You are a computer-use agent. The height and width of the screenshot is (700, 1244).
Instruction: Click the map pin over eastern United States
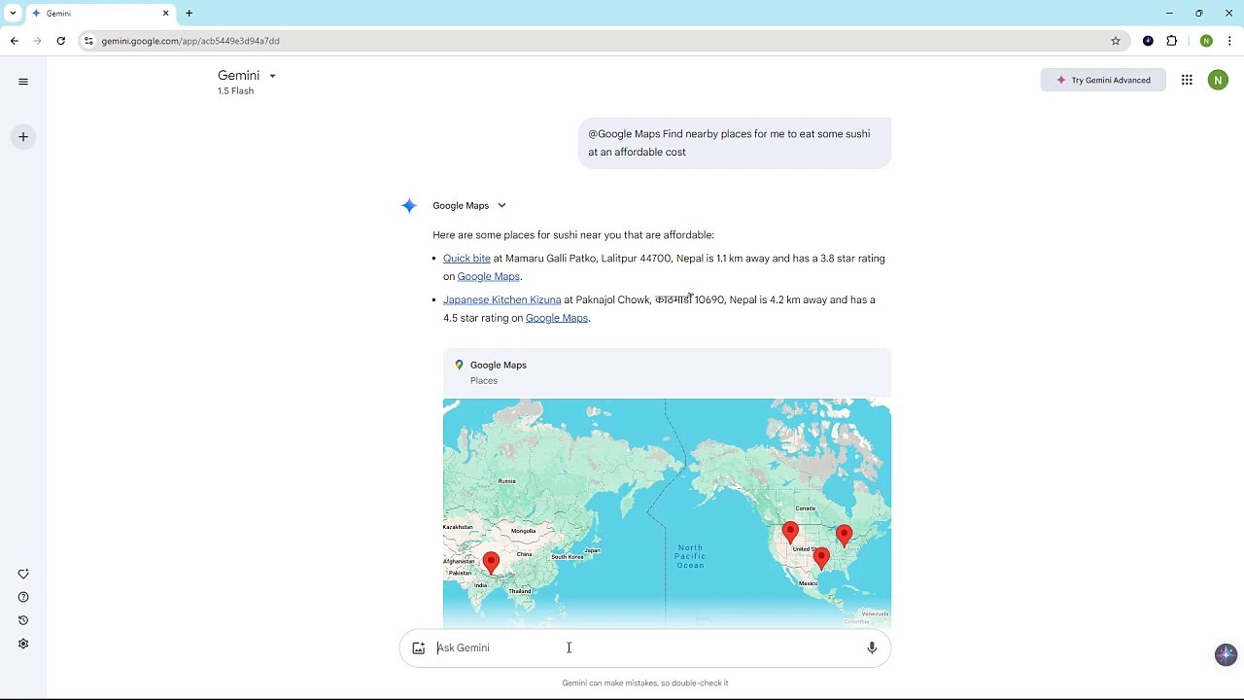[844, 535]
